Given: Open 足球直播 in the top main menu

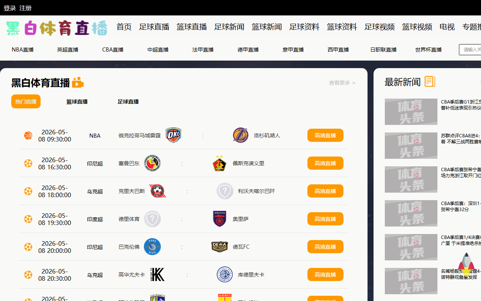Looking at the screenshot, I should [x=154, y=27].
